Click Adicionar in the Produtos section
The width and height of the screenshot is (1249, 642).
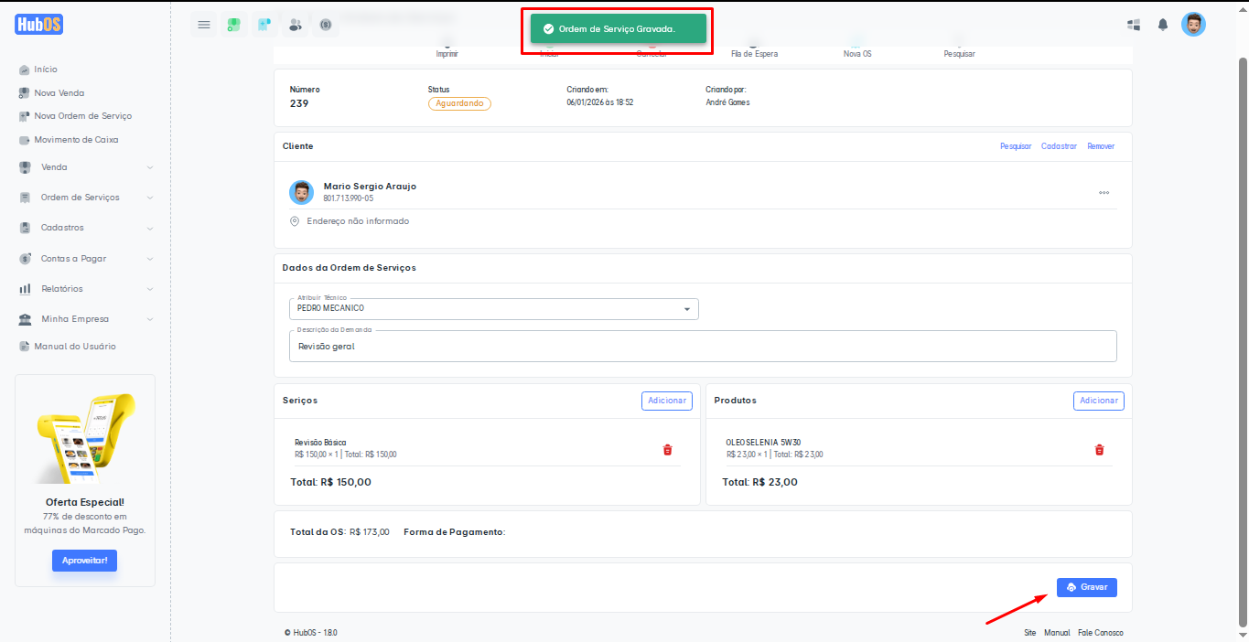coord(1098,401)
